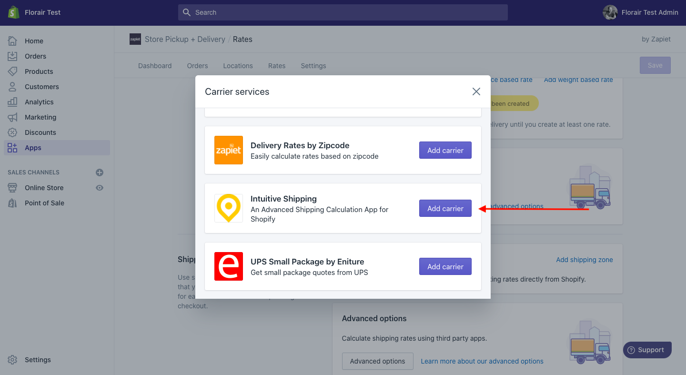Close the Carrier services dialog
686x375 pixels.
click(476, 91)
